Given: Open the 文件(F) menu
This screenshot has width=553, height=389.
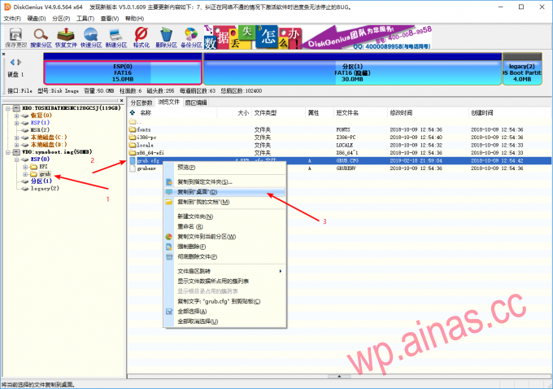Looking at the screenshot, I should coord(12,19).
